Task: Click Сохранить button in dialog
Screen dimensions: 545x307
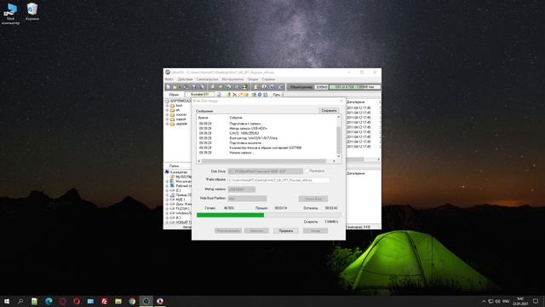Action: point(330,110)
